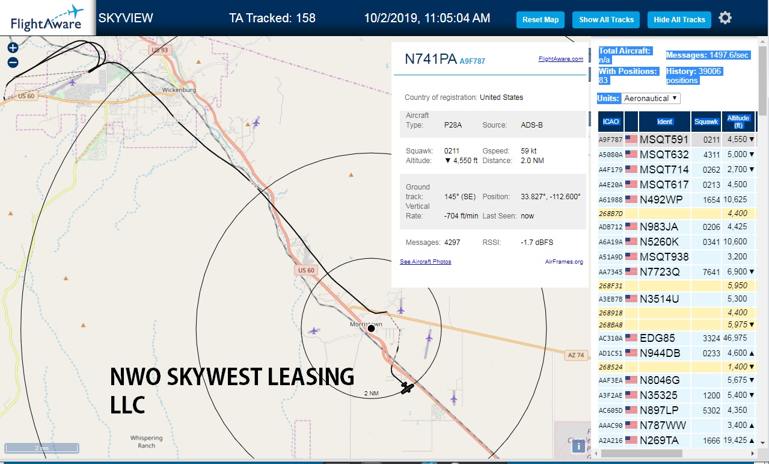Select the MSQT938 aircraft row
The height and width of the screenshot is (464, 769).
(676, 257)
